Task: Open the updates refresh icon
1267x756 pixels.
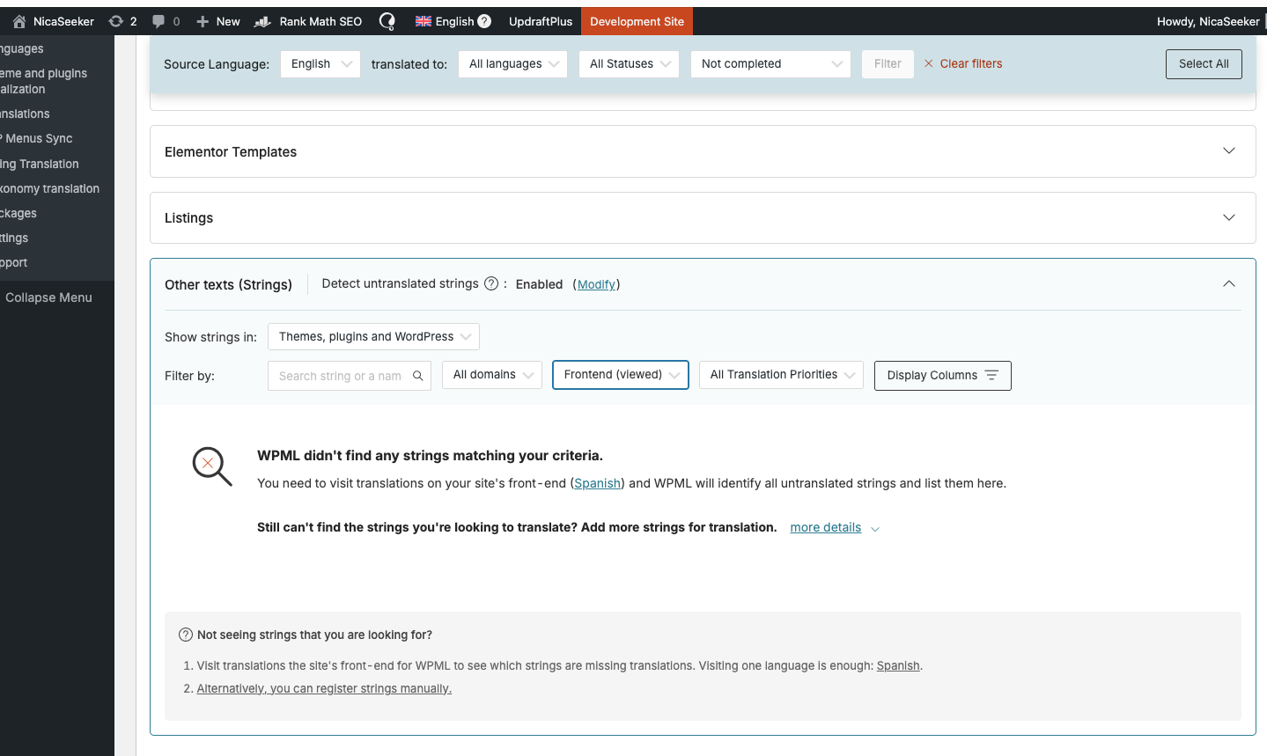Action: click(115, 21)
